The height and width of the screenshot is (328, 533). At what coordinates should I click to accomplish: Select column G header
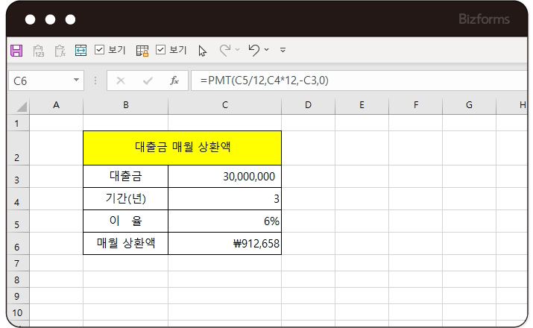point(469,105)
